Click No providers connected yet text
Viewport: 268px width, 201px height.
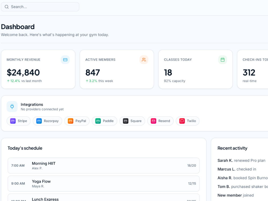(x=42, y=109)
